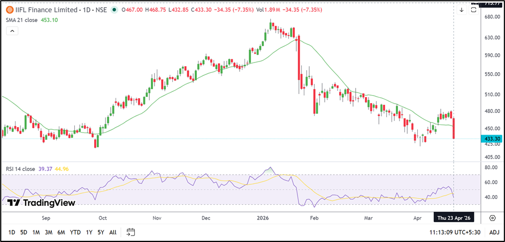This screenshot has width=505, height=242.
Task: Click the IIFL Finance orange logo icon
Action: 10,10
